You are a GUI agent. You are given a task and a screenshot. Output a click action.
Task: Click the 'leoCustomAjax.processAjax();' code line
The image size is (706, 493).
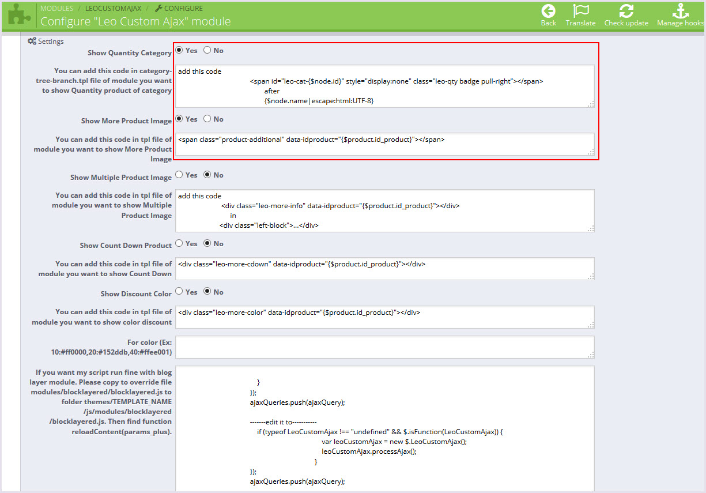369,451
